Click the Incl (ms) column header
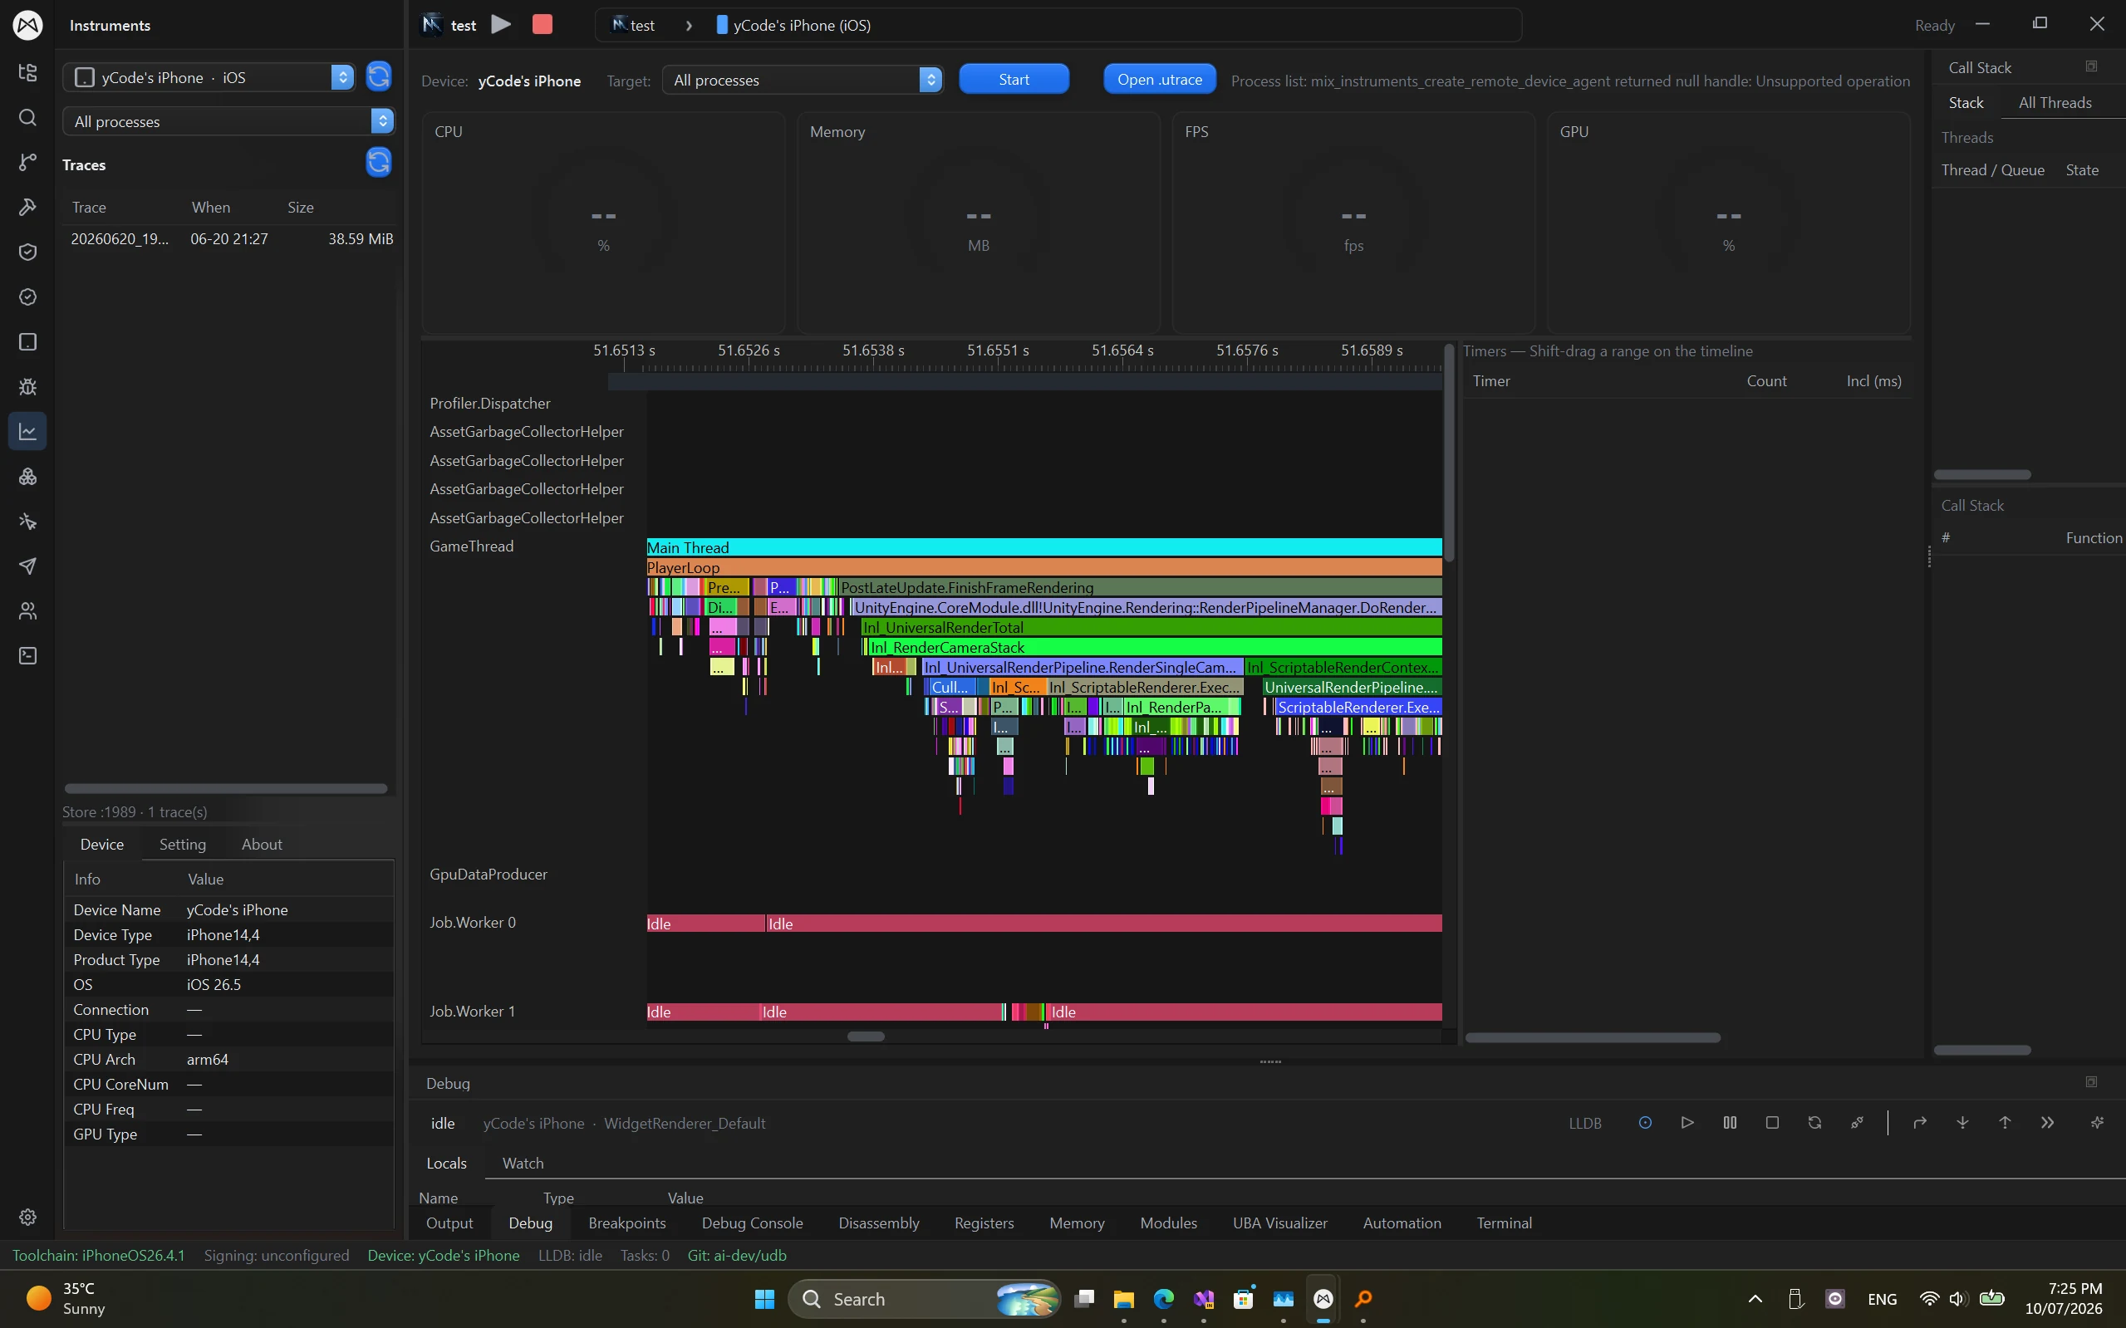Viewport: 2126px width, 1328px height. (x=1873, y=381)
